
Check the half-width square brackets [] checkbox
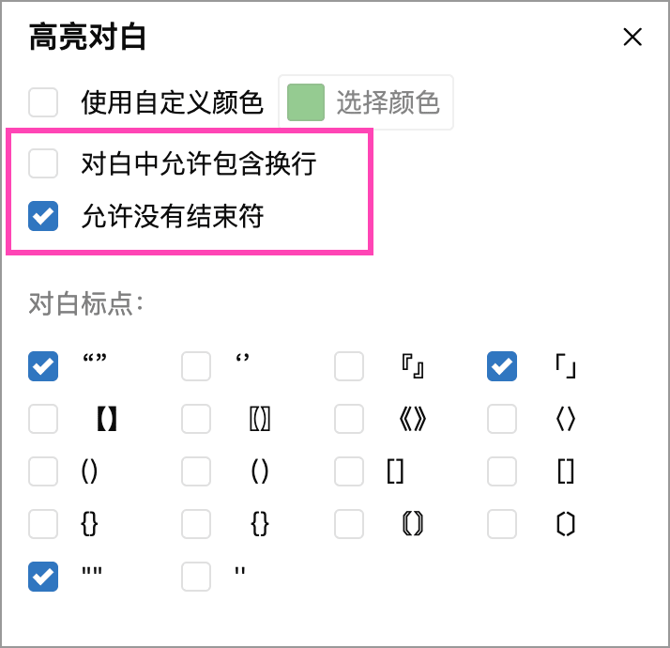pyautogui.click(x=349, y=471)
